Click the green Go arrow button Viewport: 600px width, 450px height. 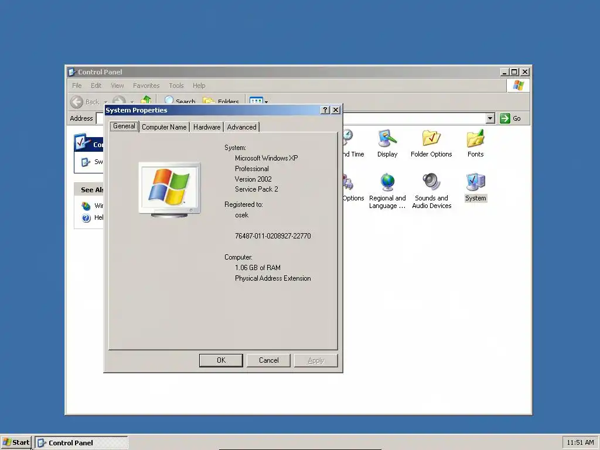(x=504, y=118)
